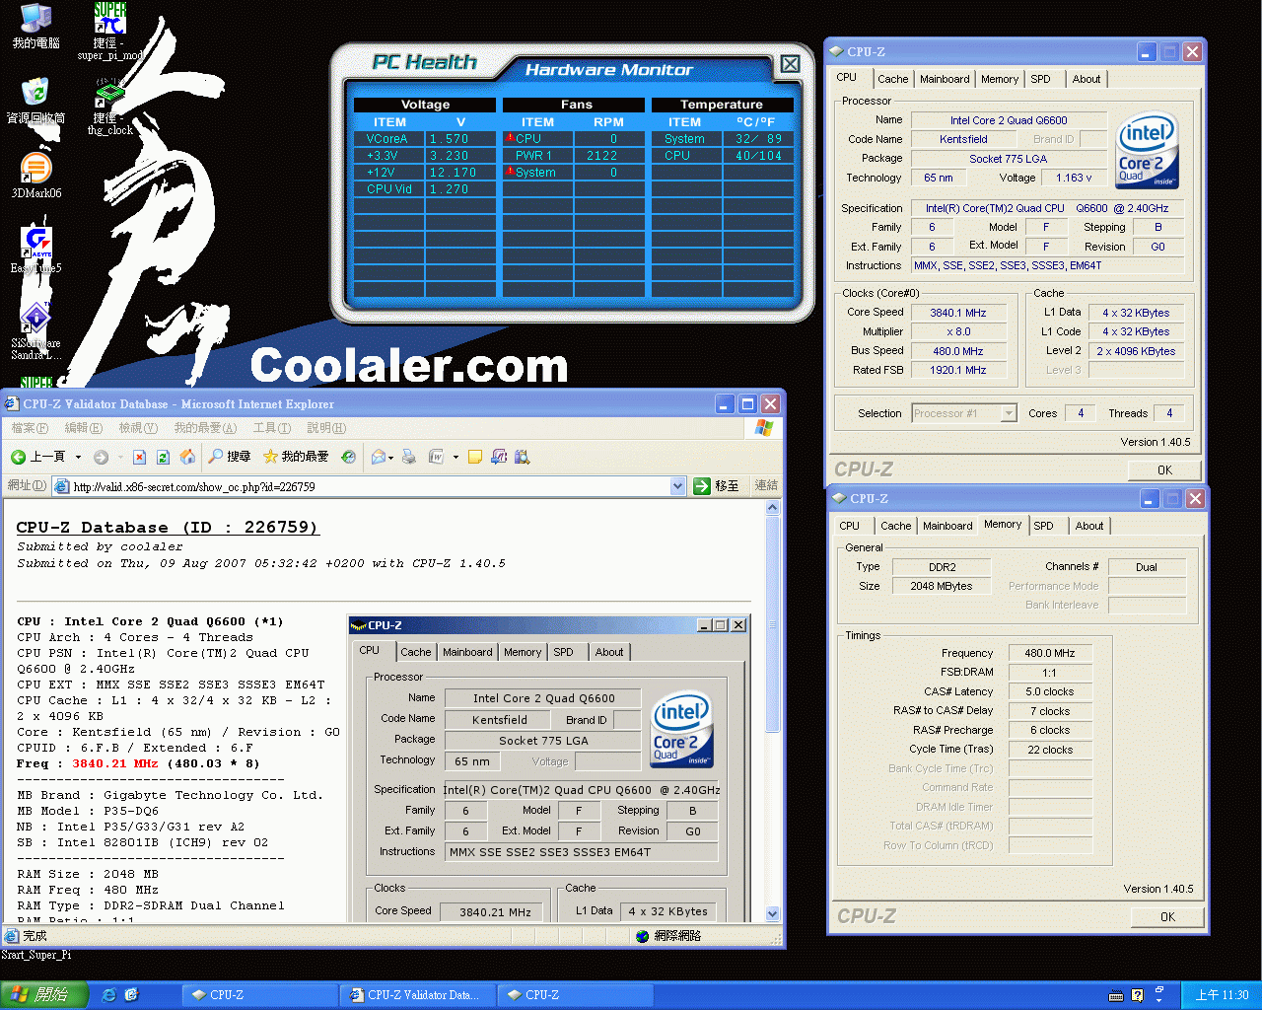Screen dimensions: 1262x1010
Task: Click OK in the top CPU-Z window
Action: tap(1164, 470)
